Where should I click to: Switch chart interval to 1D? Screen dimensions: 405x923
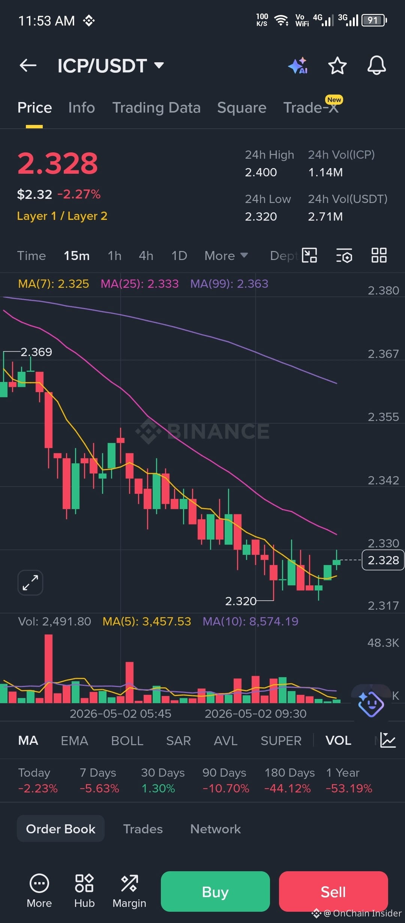[179, 256]
